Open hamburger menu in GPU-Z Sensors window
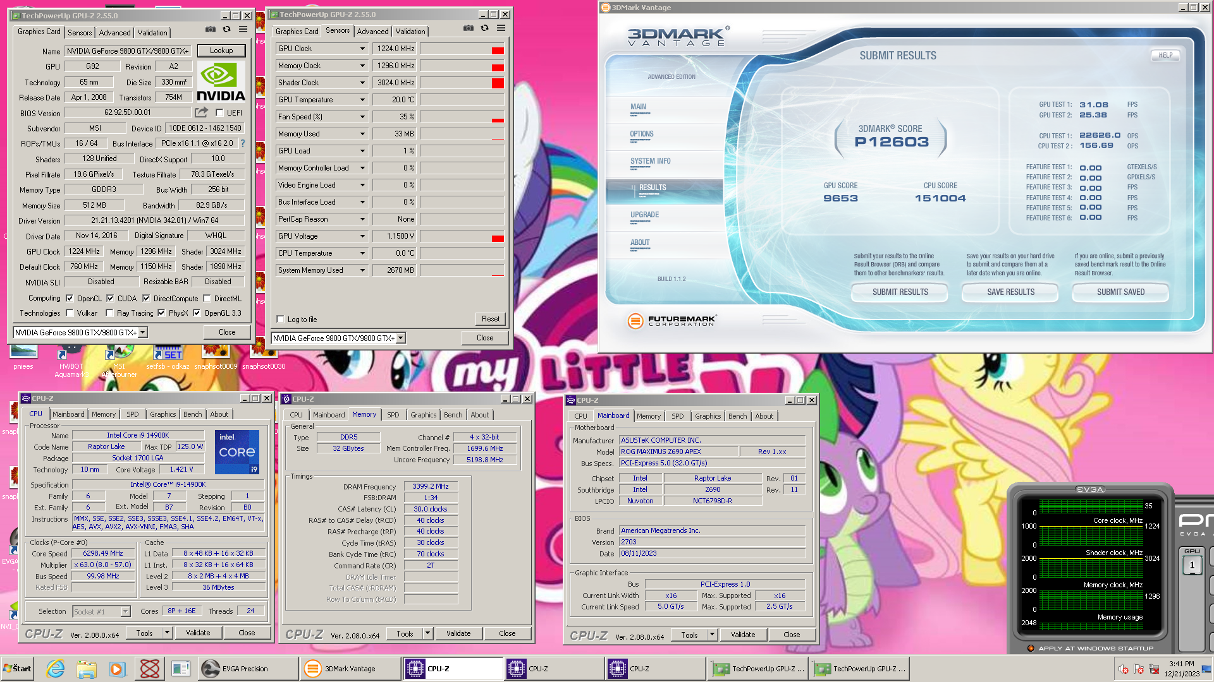The height and width of the screenshot is (682, 1214). click(x=501, y=28)
